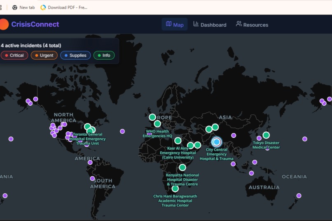The width and height of the screenshot is (332, 221).
Task: Select the Chris Hani Baragwanath Hospital marker
Action: click(x=175, y=188)
